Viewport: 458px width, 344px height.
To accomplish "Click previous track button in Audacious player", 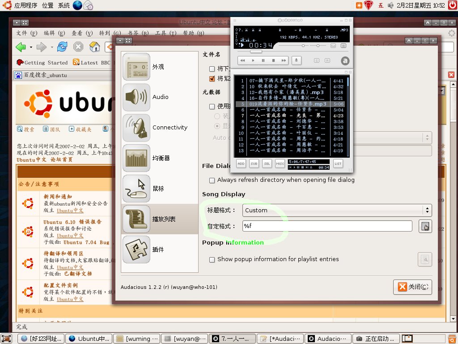I will pyautogui.click(x=242, y=60).
